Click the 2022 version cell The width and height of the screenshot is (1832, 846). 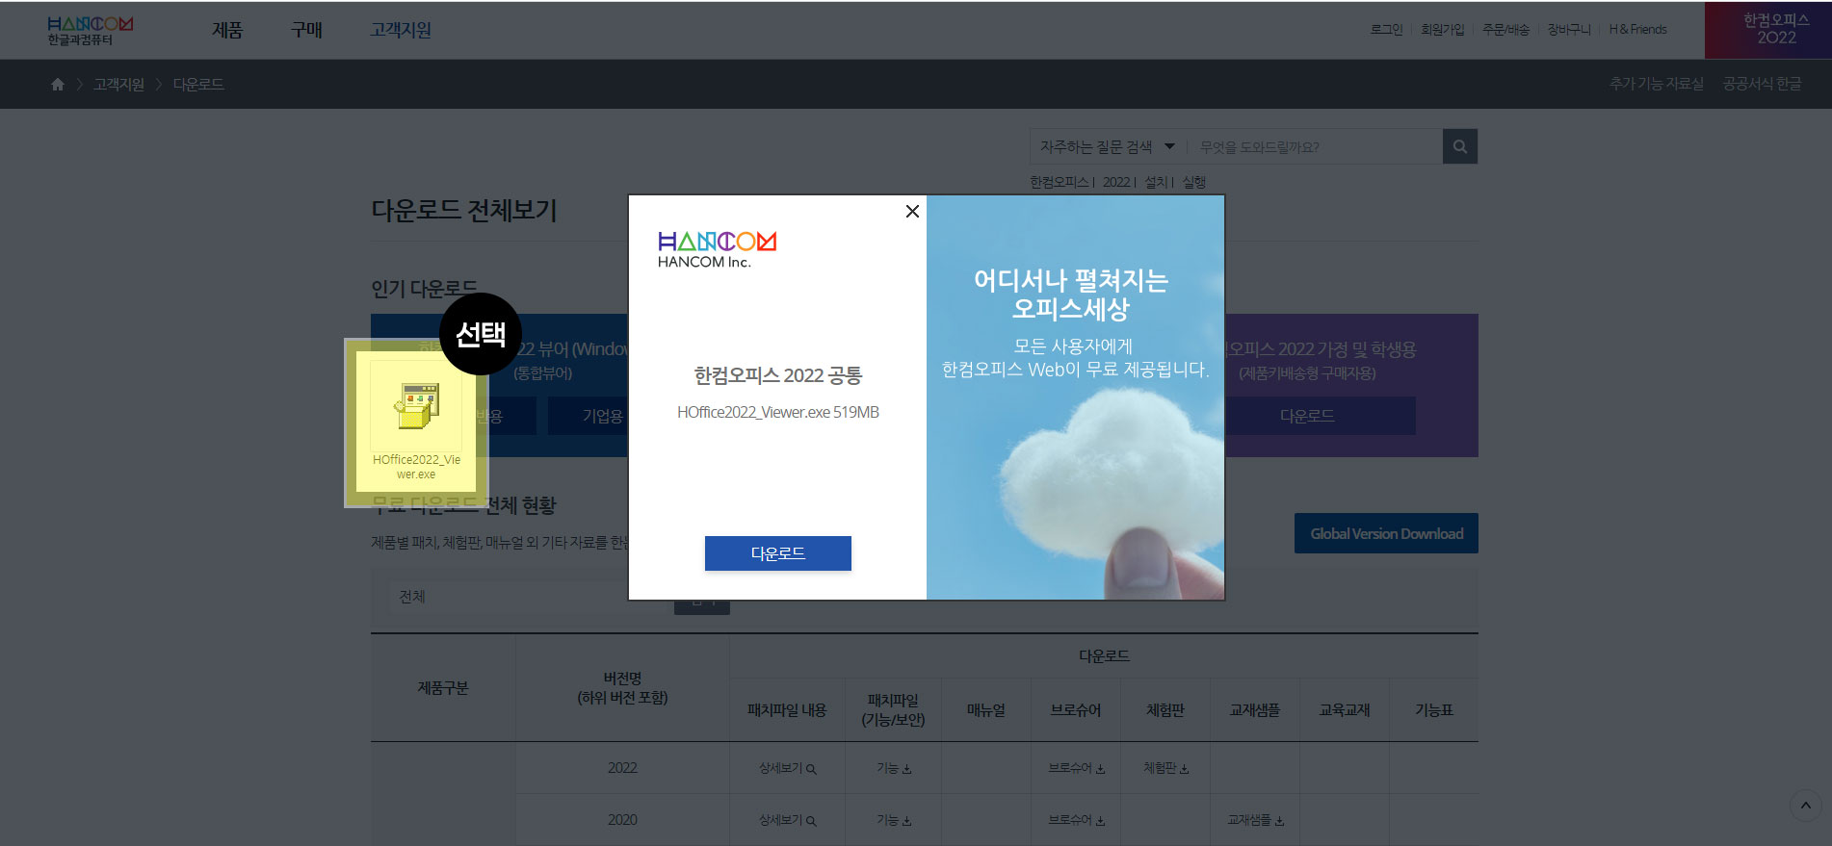pos(622,768)
